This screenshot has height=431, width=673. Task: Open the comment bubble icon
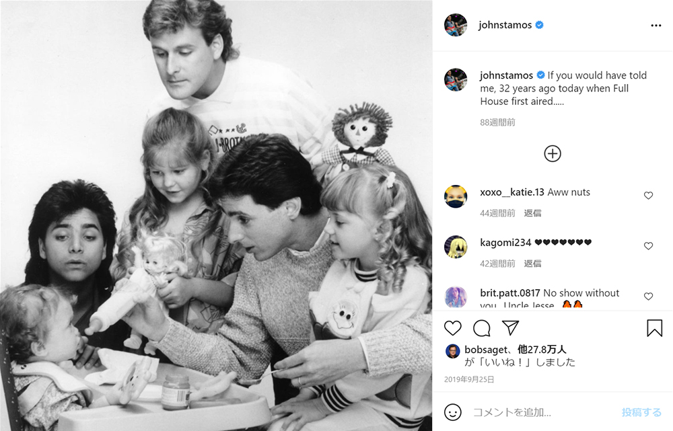[482, 328]
